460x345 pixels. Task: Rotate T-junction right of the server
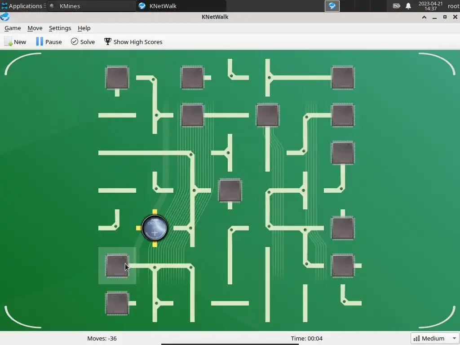[x=192, y=228]
